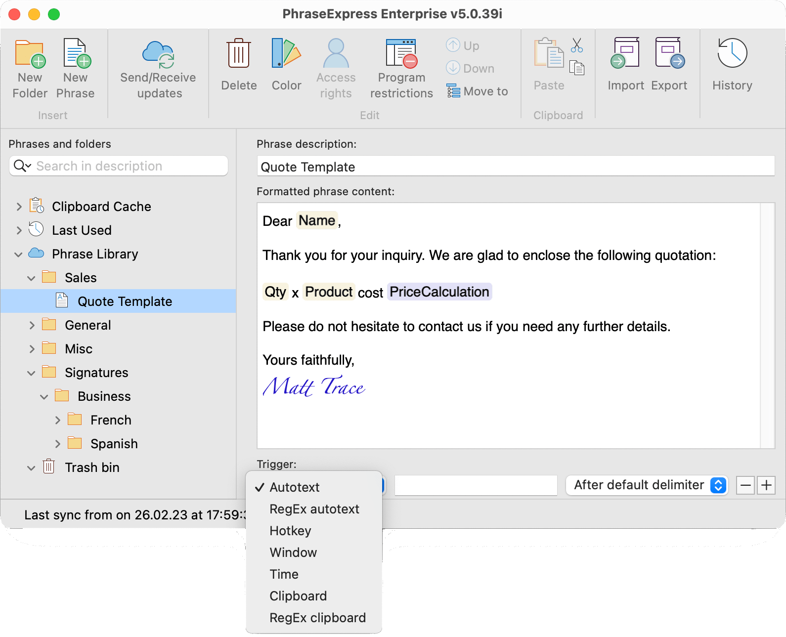Click the search magnifier dropdown icon
Screen dimensions: 786x637
click(22, 166)
